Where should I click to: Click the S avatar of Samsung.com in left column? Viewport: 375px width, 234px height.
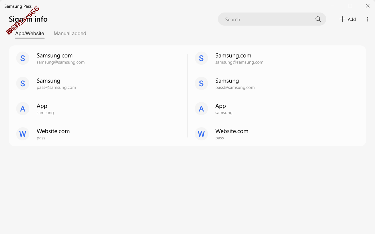[x=23, y=58]
